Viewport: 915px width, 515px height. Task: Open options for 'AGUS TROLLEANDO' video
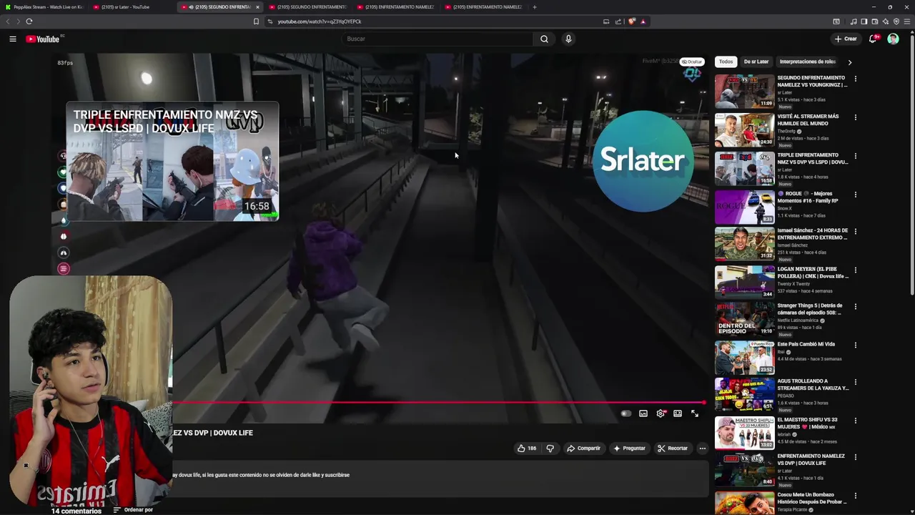pyautogui.click(x=855, y=383)
